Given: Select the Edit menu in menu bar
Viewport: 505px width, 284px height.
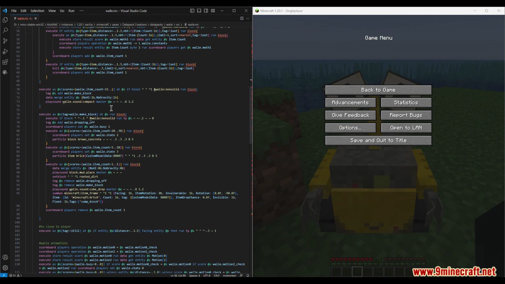Looking at the screenshot, I should pyautogui.click(x=23, y=11).
